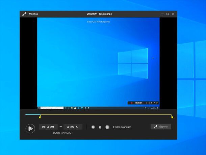This screenshot has height=155, width=206.
Task: Click the yellow timeline progress bar
Action: click(106, 114)
